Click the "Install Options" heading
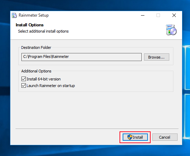The image size is (190, 156). (x=30, y=25)
